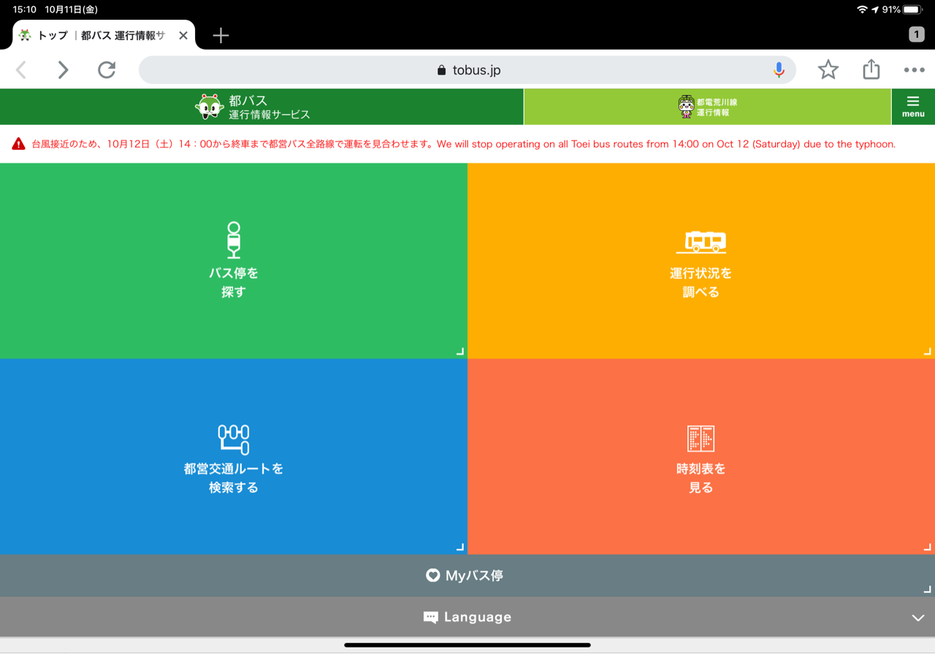Tap the timetable sheet icon

click(701, 438)
